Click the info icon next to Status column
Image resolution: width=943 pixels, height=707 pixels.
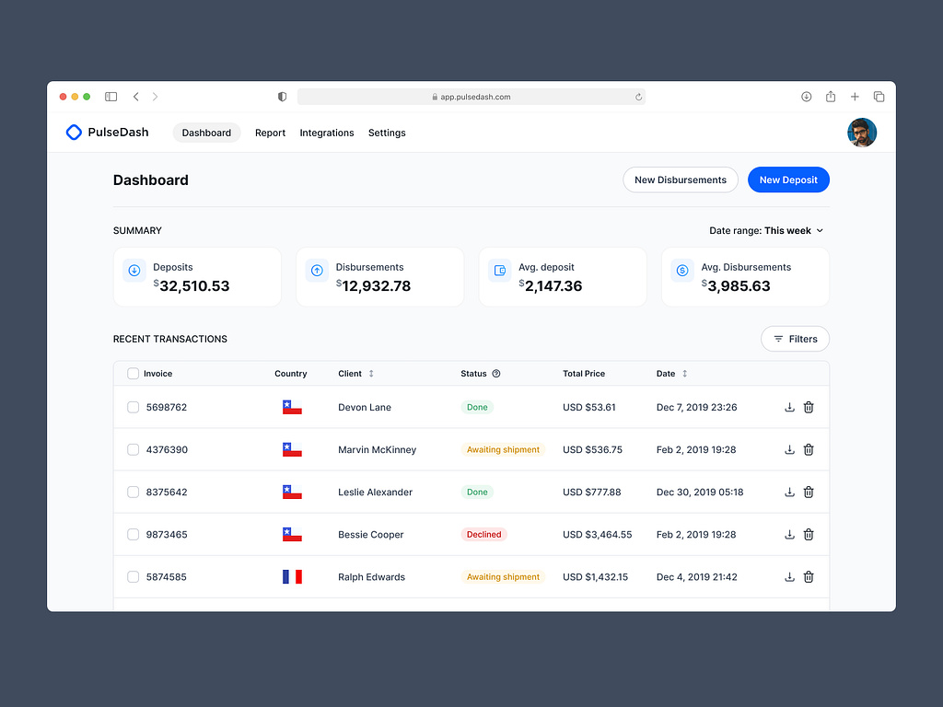[x=498, y=374]
